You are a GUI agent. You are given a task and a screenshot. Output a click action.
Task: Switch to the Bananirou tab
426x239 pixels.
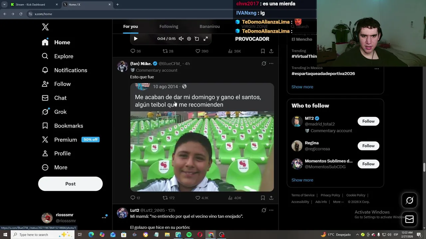pos(210,26)
